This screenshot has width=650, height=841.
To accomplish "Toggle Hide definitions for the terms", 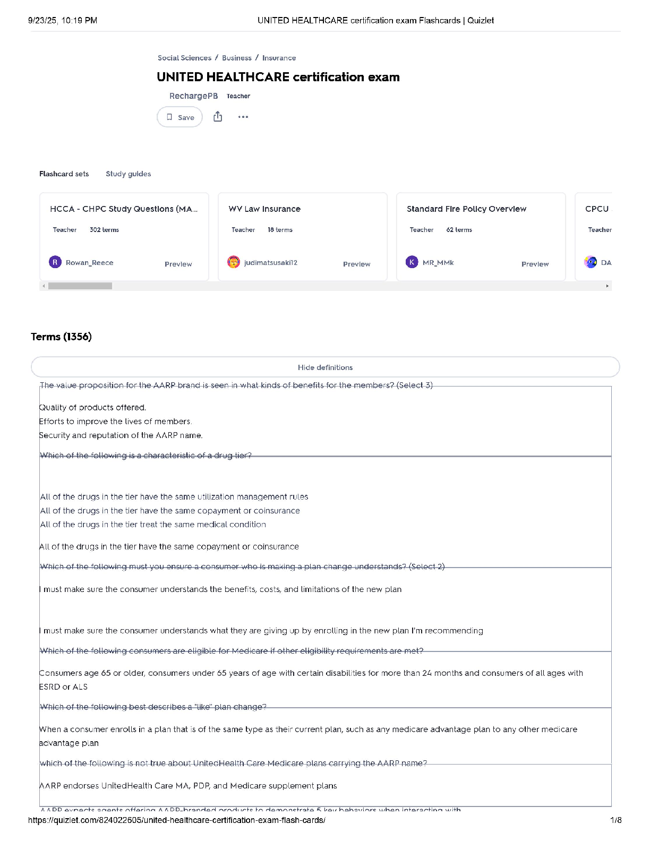I will 325,367.
